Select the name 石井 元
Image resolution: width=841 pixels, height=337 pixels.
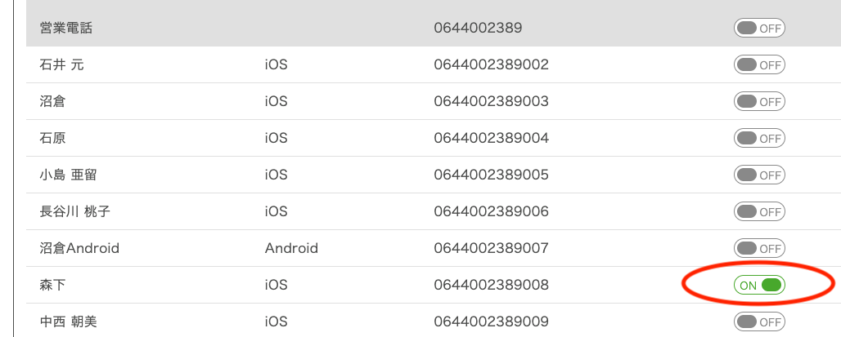(x=62, y=65)
